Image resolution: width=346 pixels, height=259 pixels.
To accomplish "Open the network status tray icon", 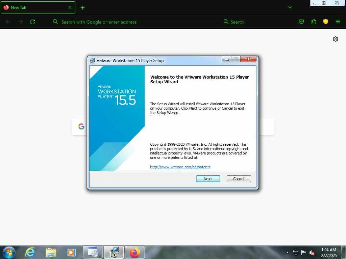I will pyautogui.click(x=296, y=253).
